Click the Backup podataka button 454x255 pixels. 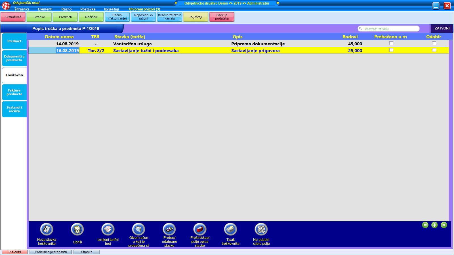[222, 17]
